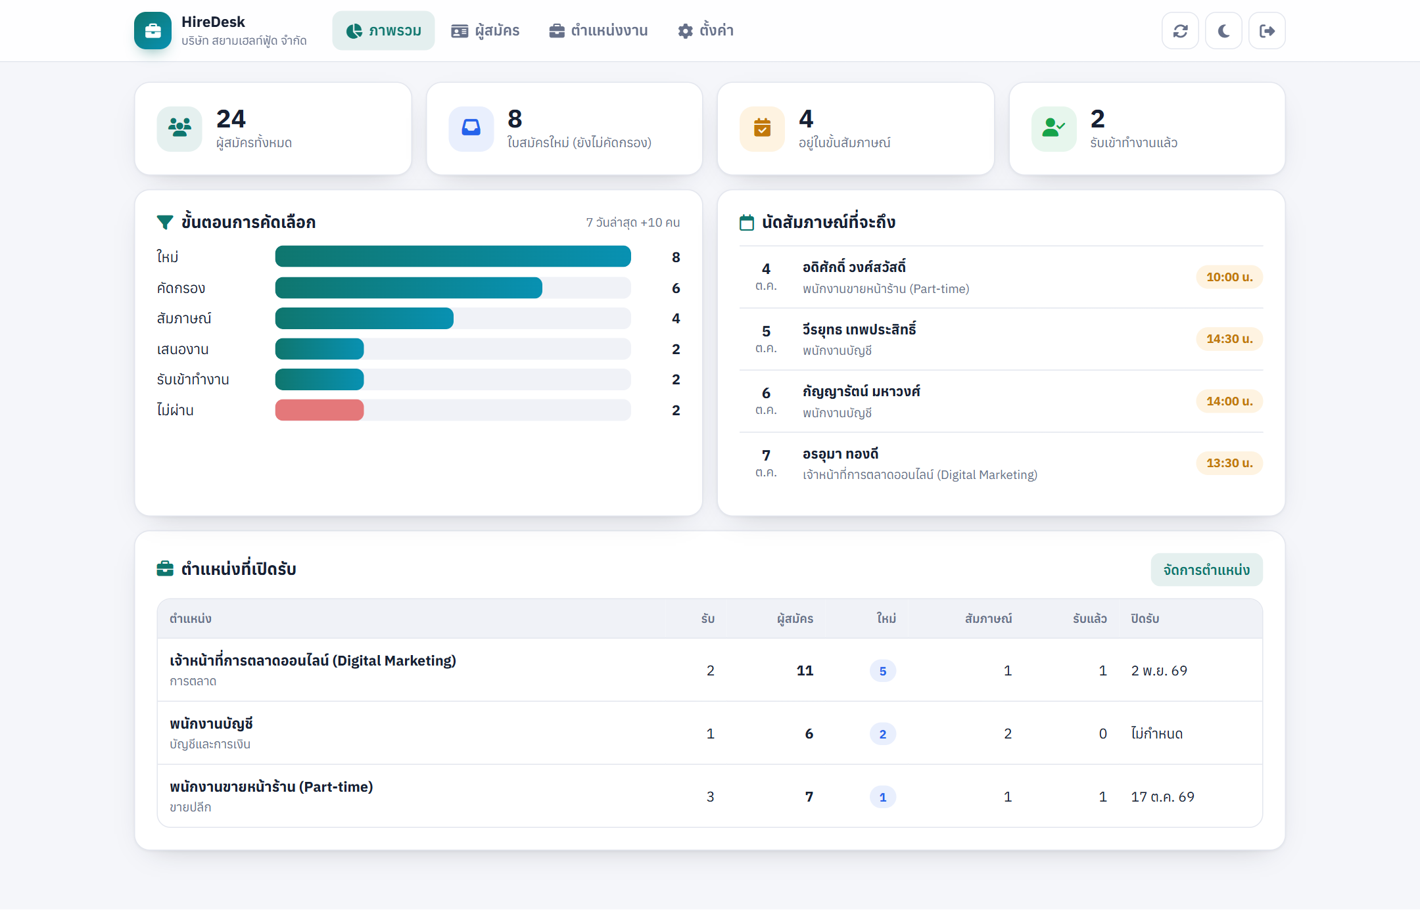The height and width of the screenshot is (910, 1420).
Task: Click the hired user-check icon
Action: [1054, 129]
